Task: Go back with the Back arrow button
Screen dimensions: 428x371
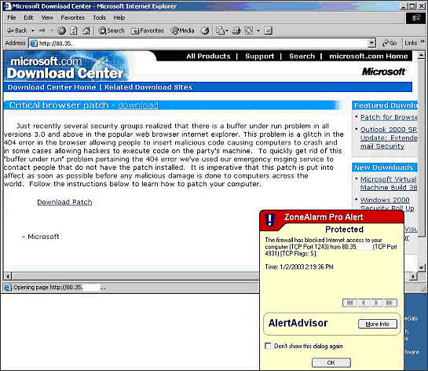Action: click(16, 31)
